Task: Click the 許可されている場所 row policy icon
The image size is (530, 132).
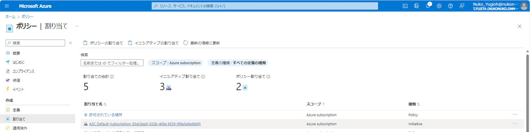Action: pos(86,115)
